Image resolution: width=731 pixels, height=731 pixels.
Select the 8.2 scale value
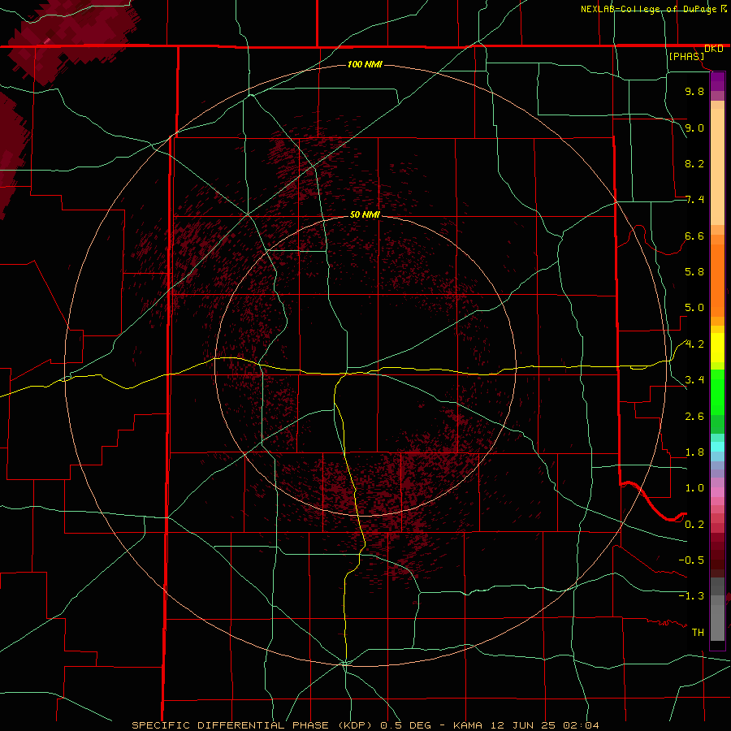click(694, 163)
